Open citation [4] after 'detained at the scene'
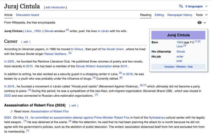Screen dimensions: 212x134 pos(70,121)
